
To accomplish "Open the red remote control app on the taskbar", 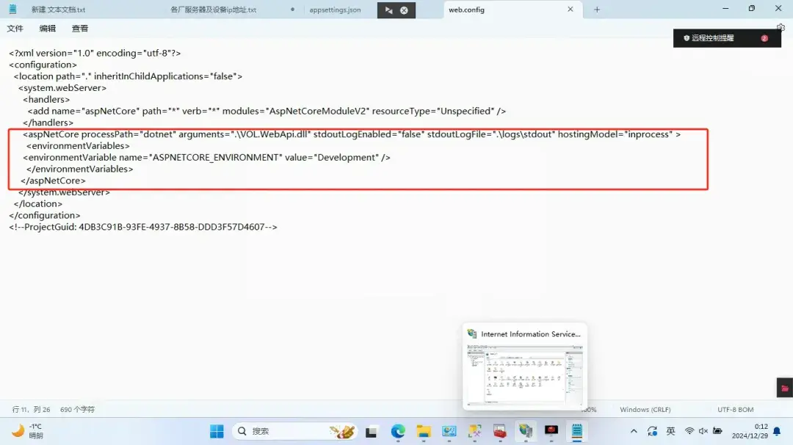I will tap(551, 431).
